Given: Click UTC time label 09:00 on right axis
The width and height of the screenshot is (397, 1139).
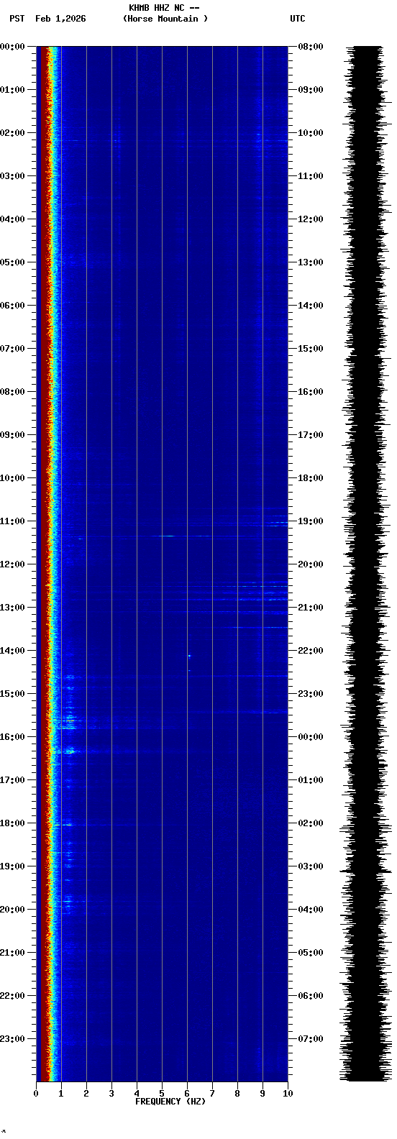Looking at the screenshot, I should coord(311,90).
